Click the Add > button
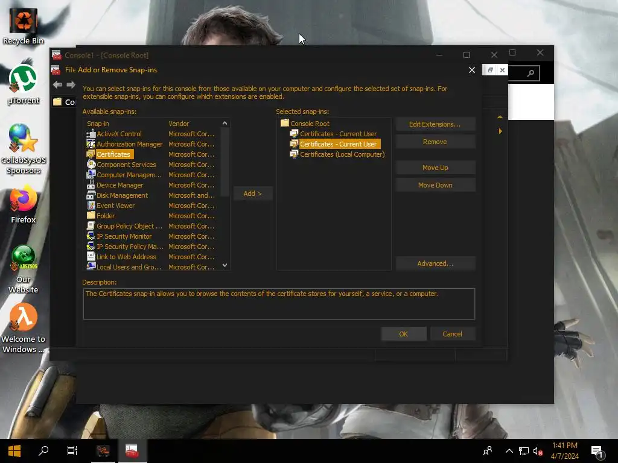618x463 pixels. 253,194
